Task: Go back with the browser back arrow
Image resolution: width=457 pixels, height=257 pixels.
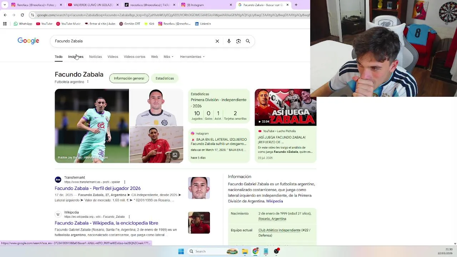Action: click(5, 15)
